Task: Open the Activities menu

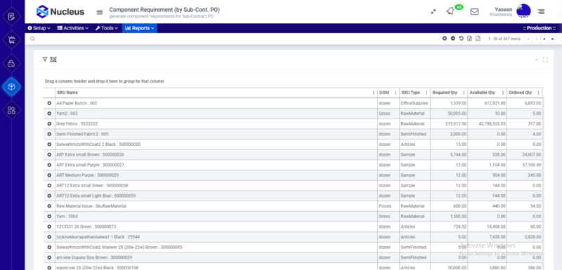Action: (73, 28)
